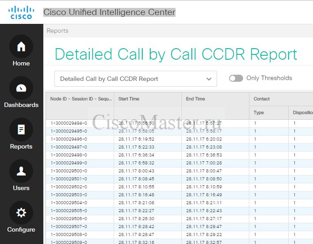Click the Contact group column header

point(281,99)
